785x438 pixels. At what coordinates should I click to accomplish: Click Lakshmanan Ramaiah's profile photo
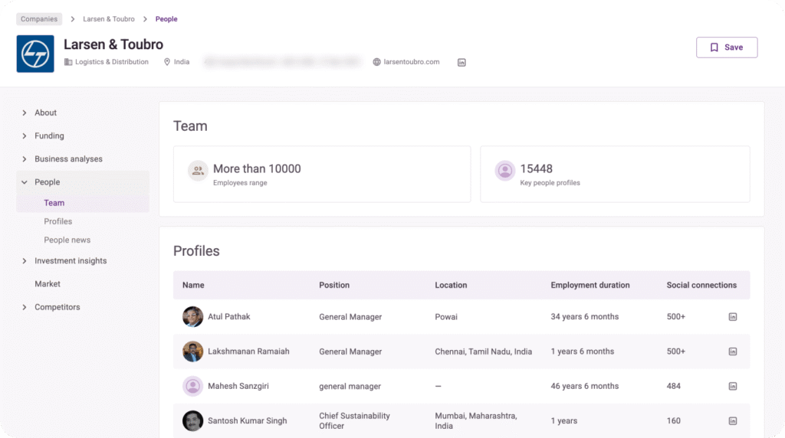tap(192, 351)
